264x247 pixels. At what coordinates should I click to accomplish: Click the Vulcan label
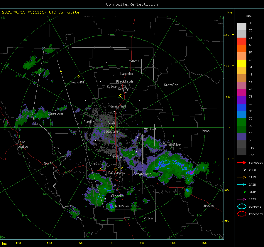click(149, 218)
